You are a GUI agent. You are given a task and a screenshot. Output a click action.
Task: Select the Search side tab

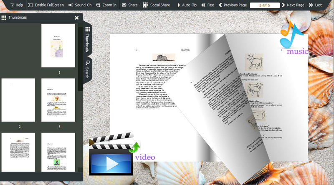click(87, 70)
